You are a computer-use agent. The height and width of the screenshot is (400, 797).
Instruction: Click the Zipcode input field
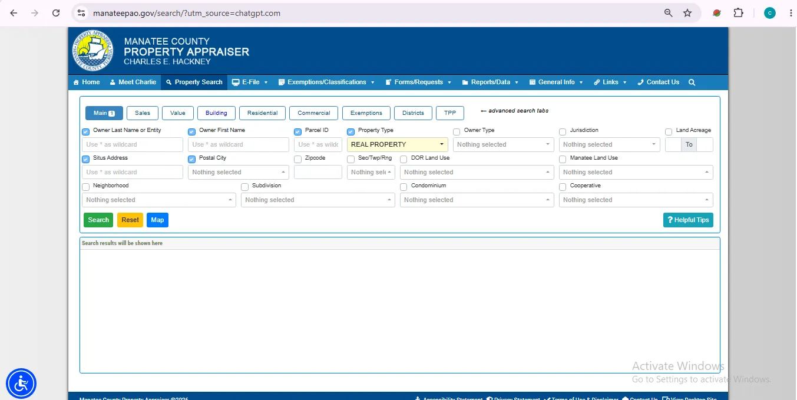tap(318, 172)
